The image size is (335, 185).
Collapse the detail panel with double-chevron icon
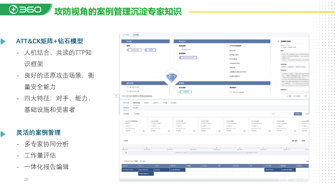[x=278, y=41]
